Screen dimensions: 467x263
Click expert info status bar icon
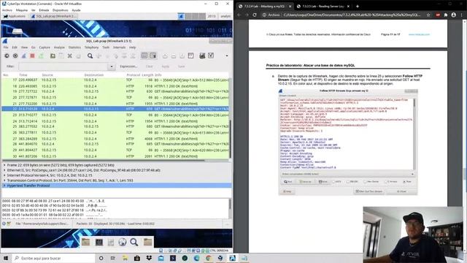click(4, 224)
